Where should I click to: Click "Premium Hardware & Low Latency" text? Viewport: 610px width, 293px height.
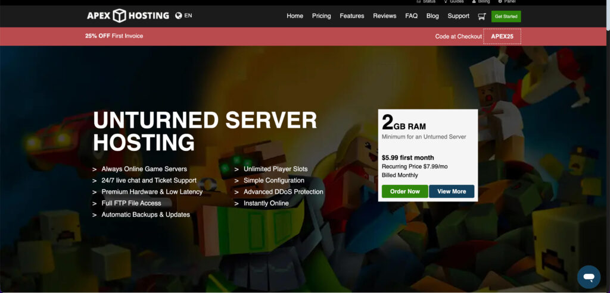tap(152, 192)
